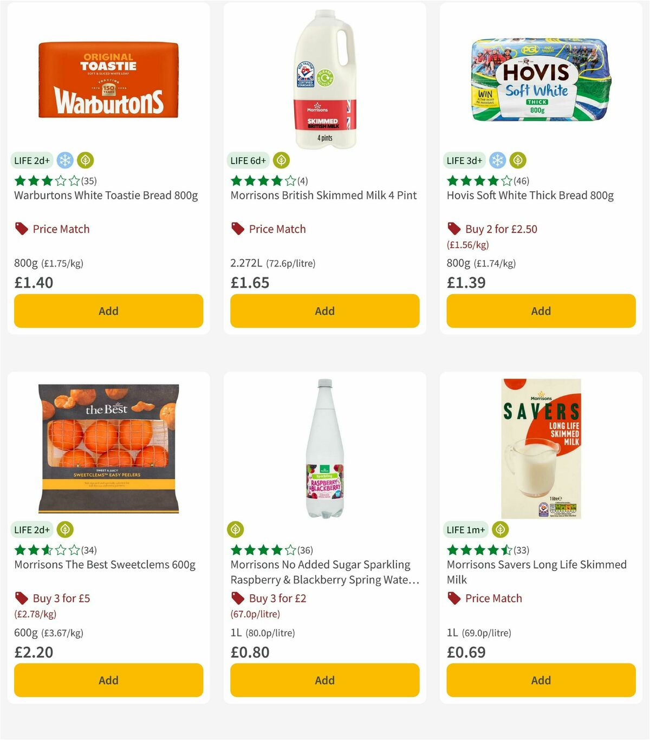Click the Price Match tag icon under Warburtons bread

[x=21, y=229]
